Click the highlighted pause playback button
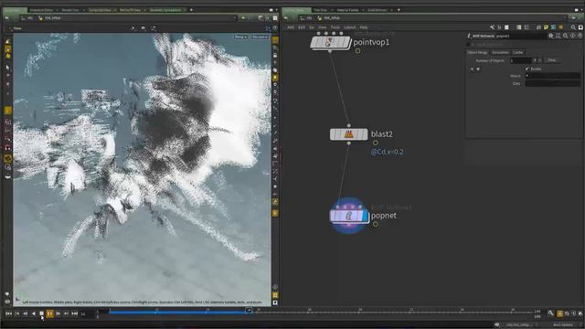Screen dimensions: 585x329 (49, 313)
